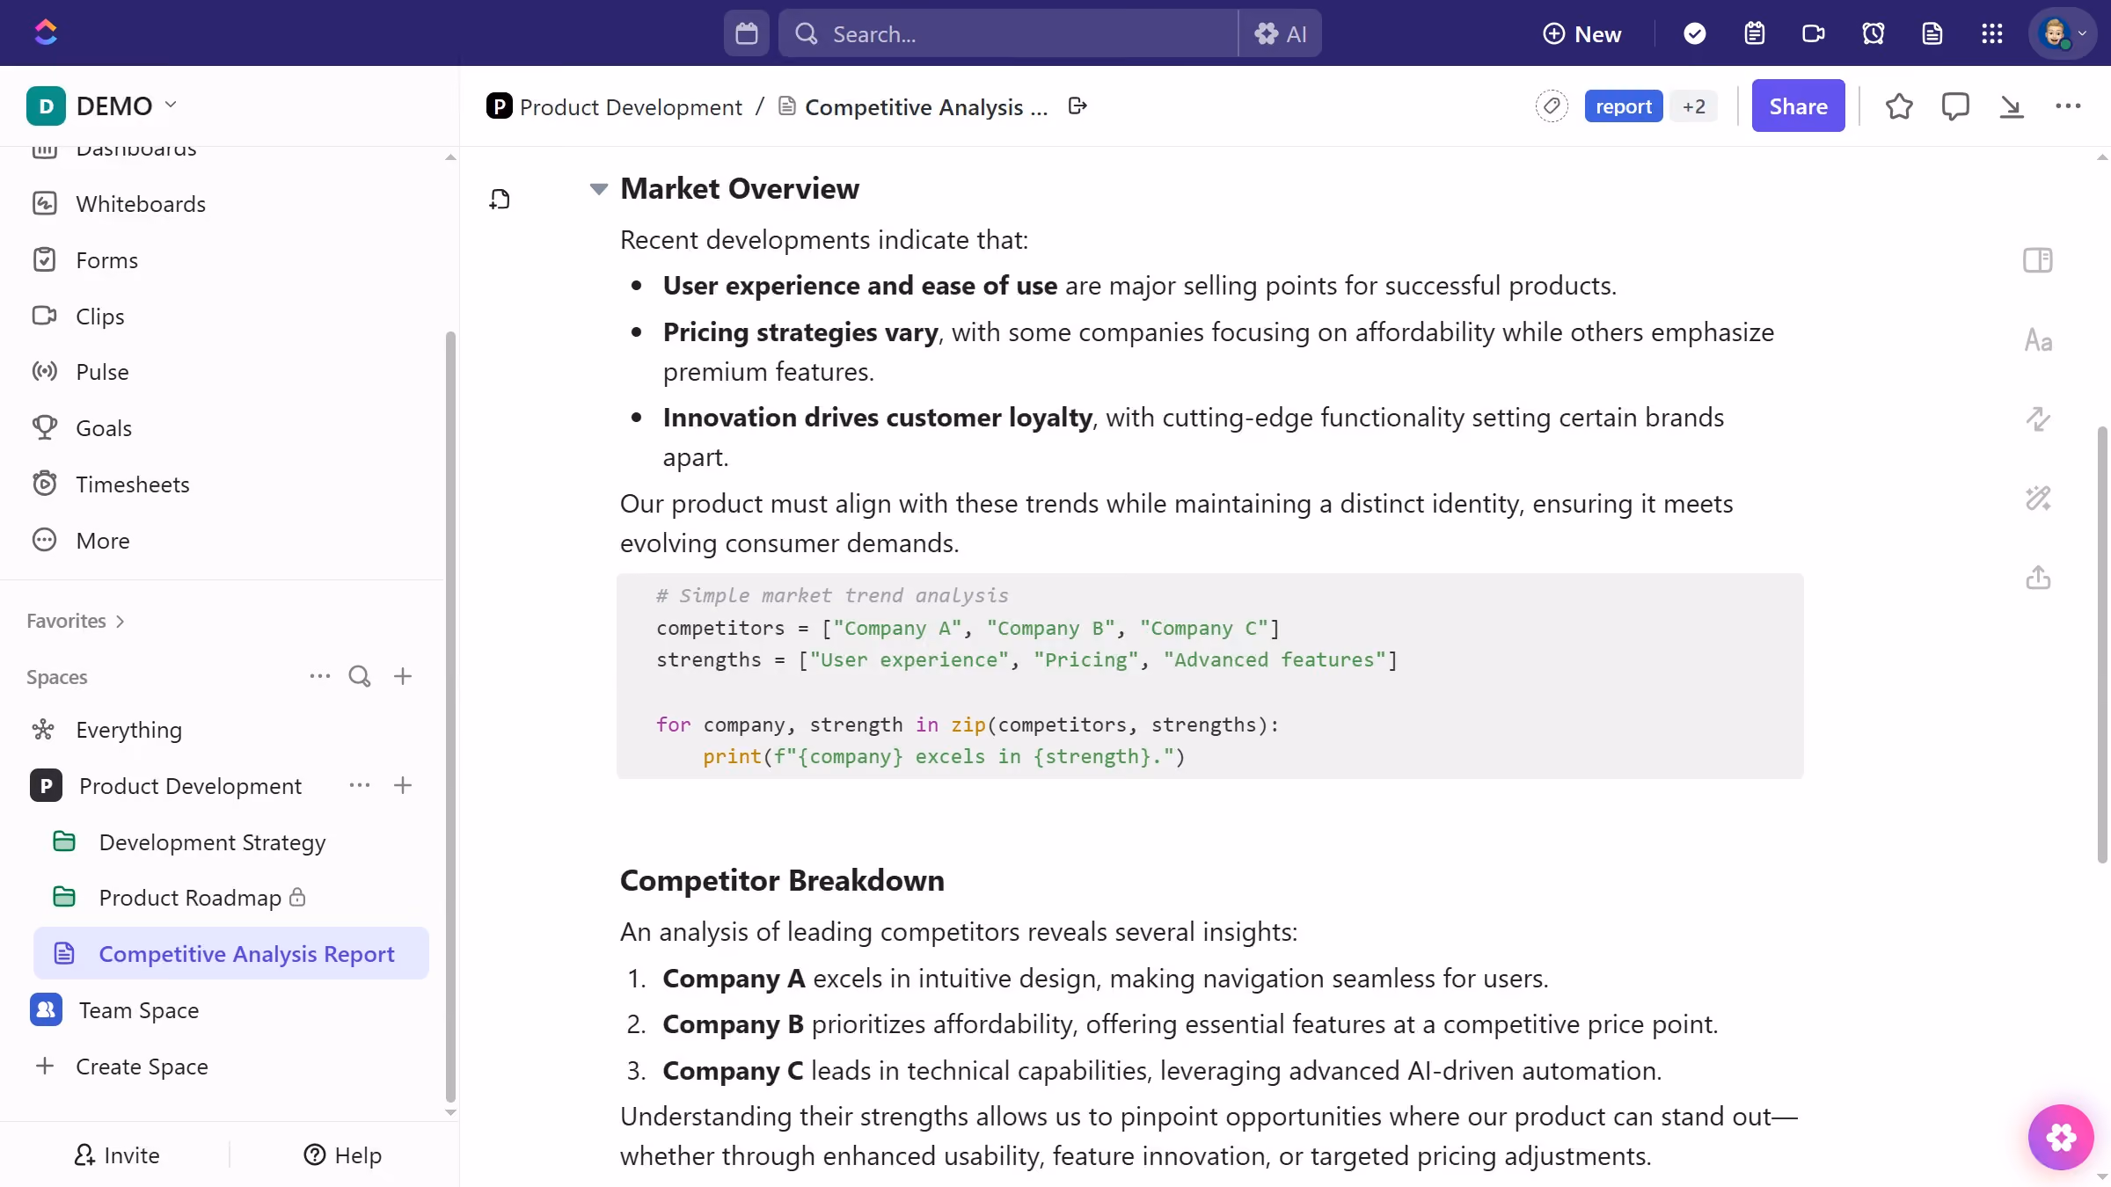Click the Share button
This screenshot has height=1187, width=2111.
(x=1798, y=106)
